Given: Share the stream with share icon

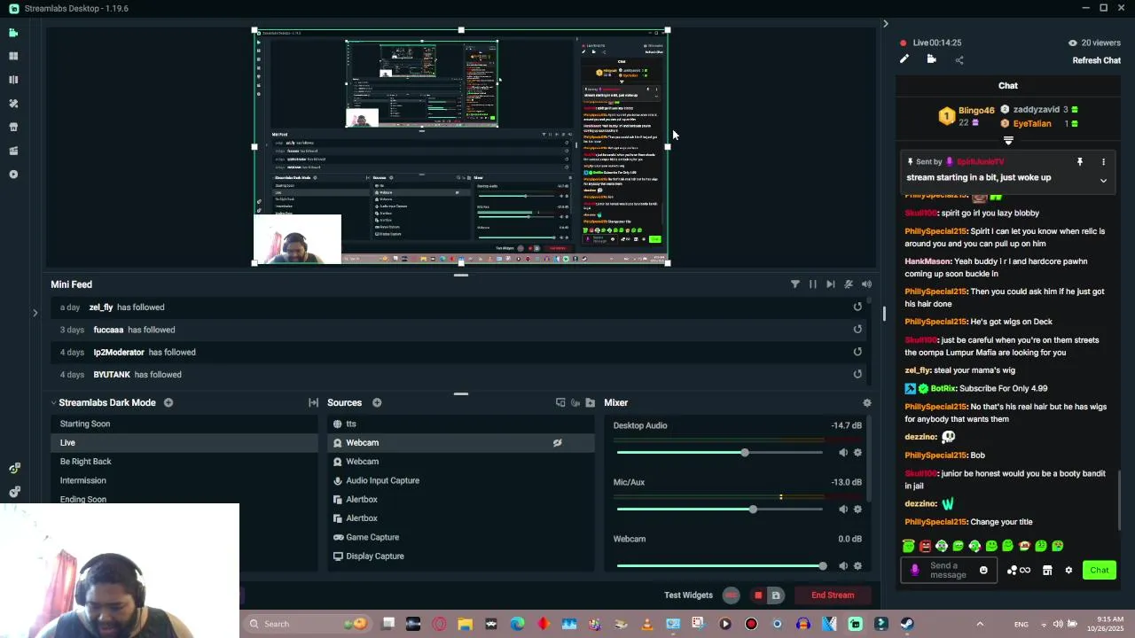Looking at the screenshot, I should coord(959,60).
